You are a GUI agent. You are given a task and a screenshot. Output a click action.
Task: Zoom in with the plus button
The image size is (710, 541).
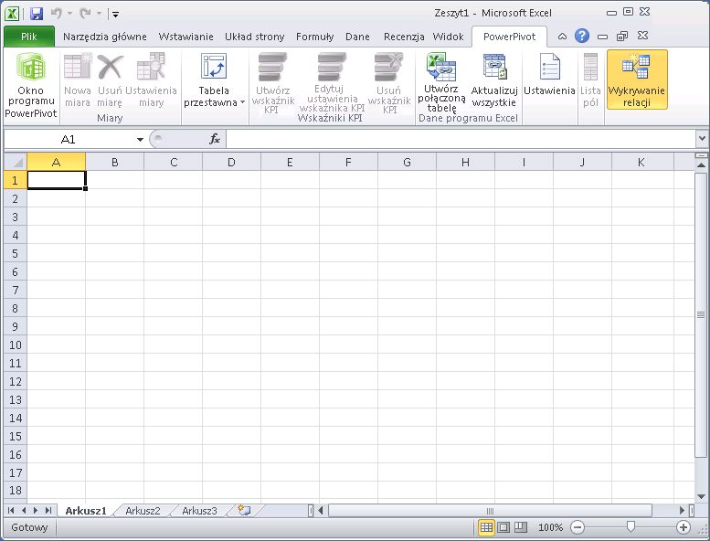pyautogui.click(x=684, y=527)
